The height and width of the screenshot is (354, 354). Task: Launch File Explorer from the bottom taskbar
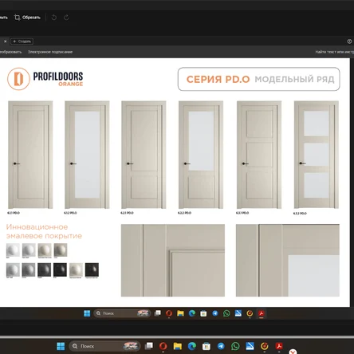click(x=178, y=346)
